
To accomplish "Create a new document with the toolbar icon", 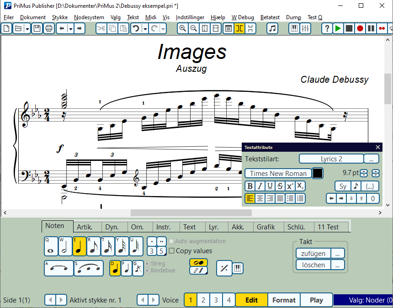I will pos(7,28).
